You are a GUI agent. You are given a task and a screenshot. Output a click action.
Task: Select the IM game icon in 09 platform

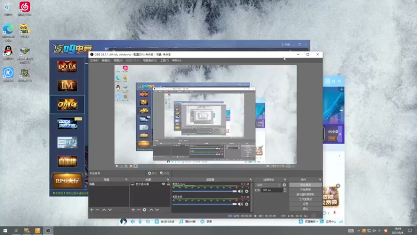[x=67, y=86]
